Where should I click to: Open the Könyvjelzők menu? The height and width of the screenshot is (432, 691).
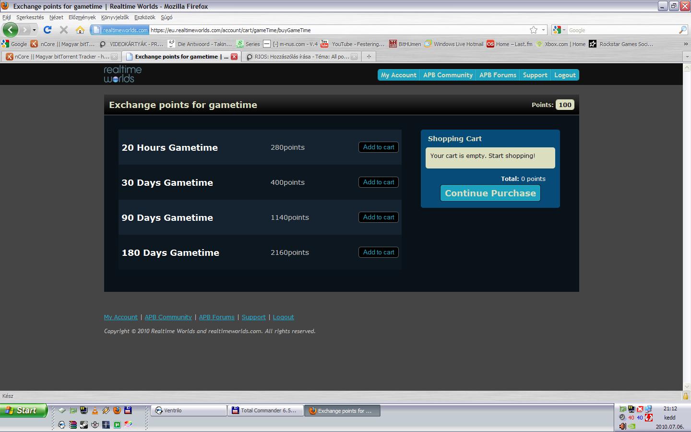point(115,17)
